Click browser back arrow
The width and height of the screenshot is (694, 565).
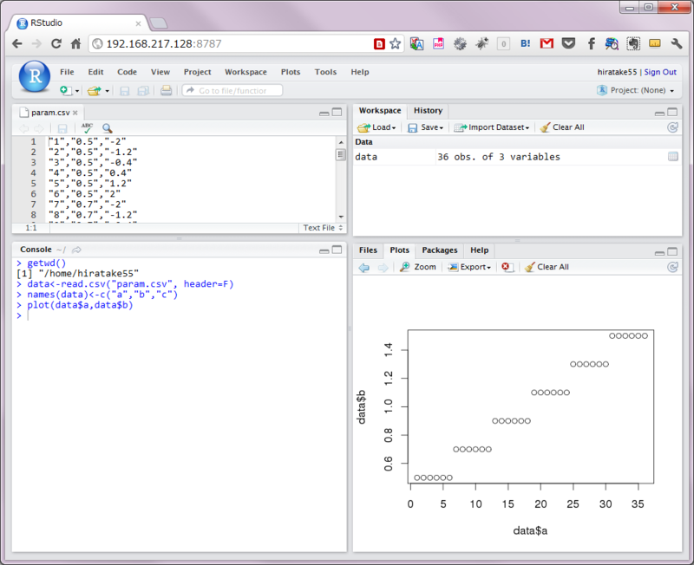pos(17,44)
